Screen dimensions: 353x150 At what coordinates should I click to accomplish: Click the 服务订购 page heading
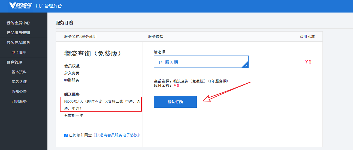click(x=64, y=23)
